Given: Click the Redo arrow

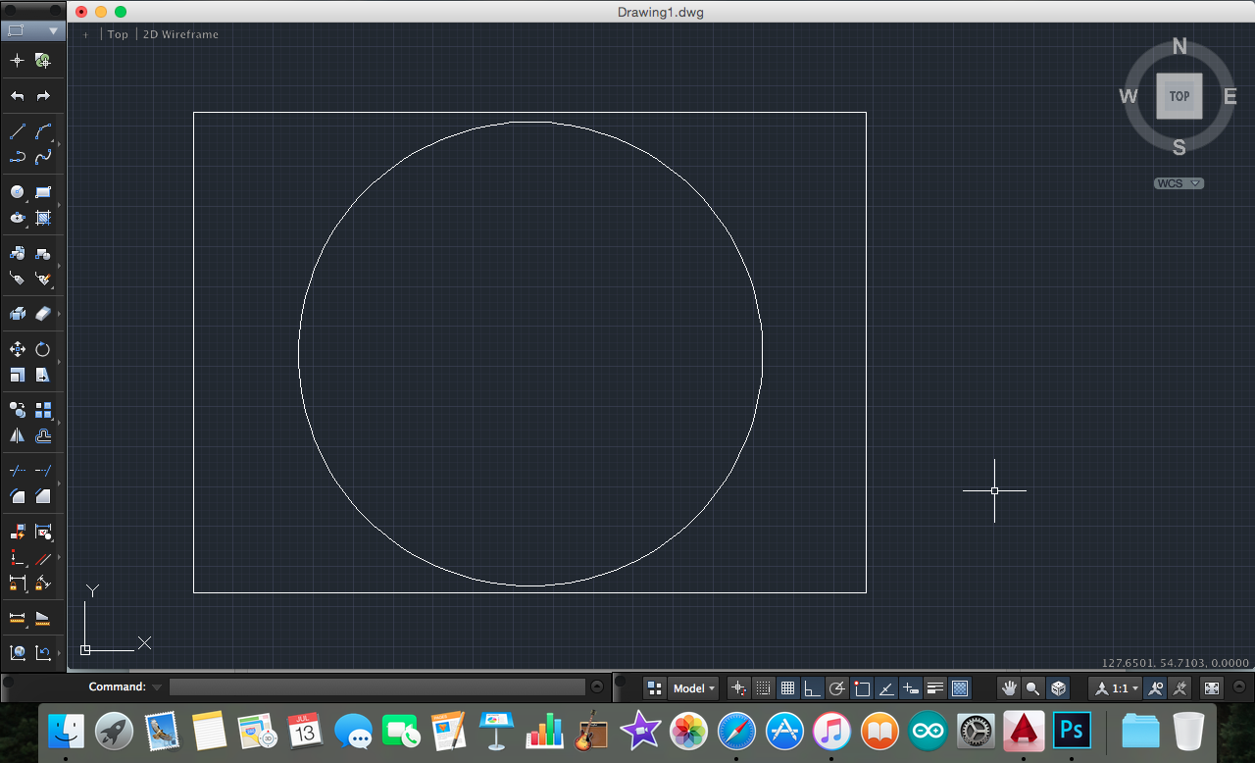Looking at the screenshot, I should coord(43,96).
